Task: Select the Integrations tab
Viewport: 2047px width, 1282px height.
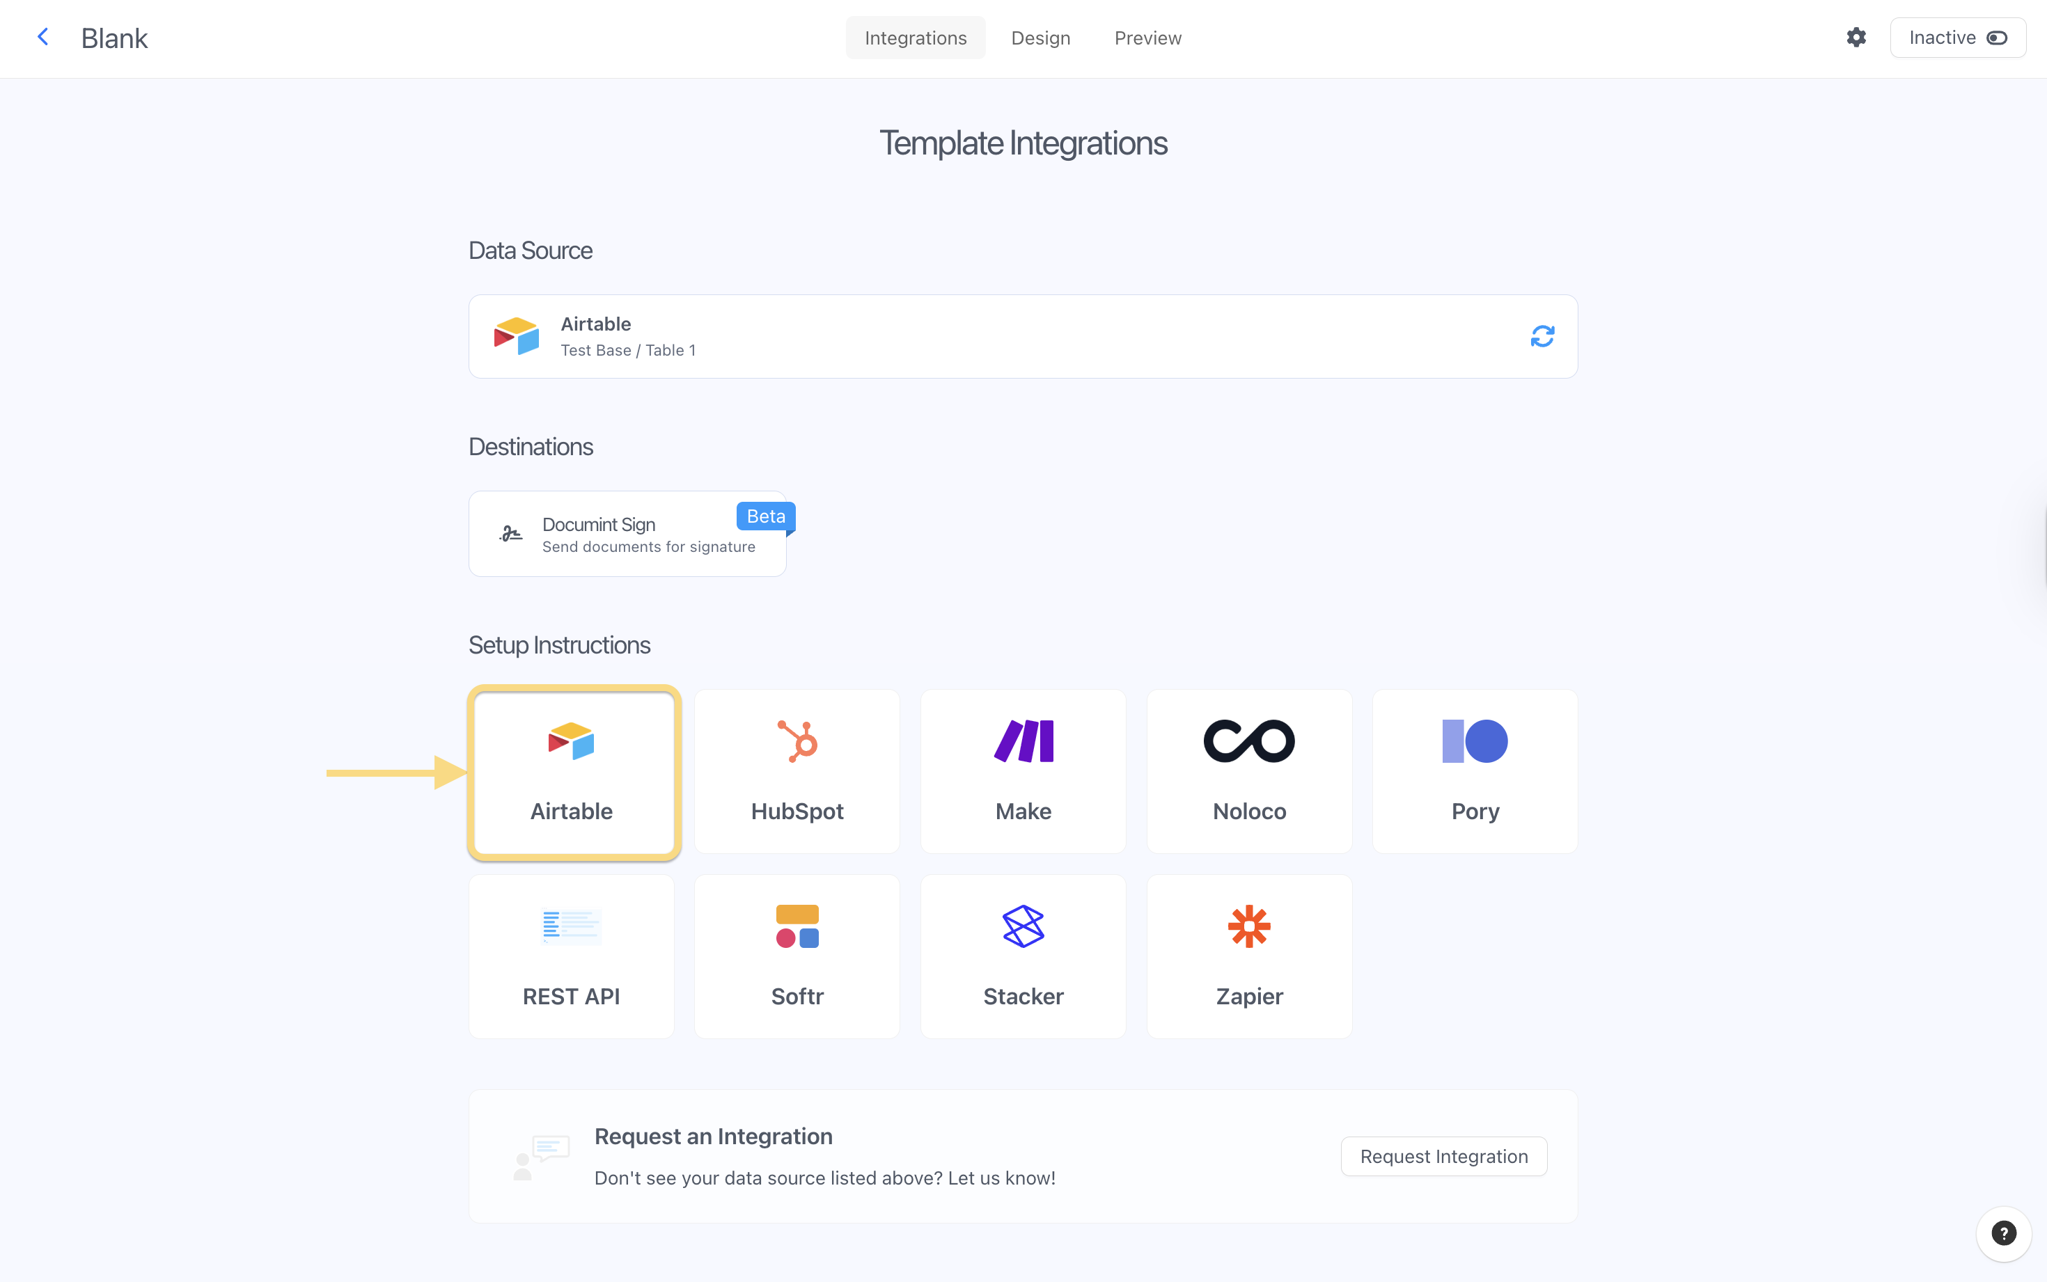Action: (x=915, y=38)
